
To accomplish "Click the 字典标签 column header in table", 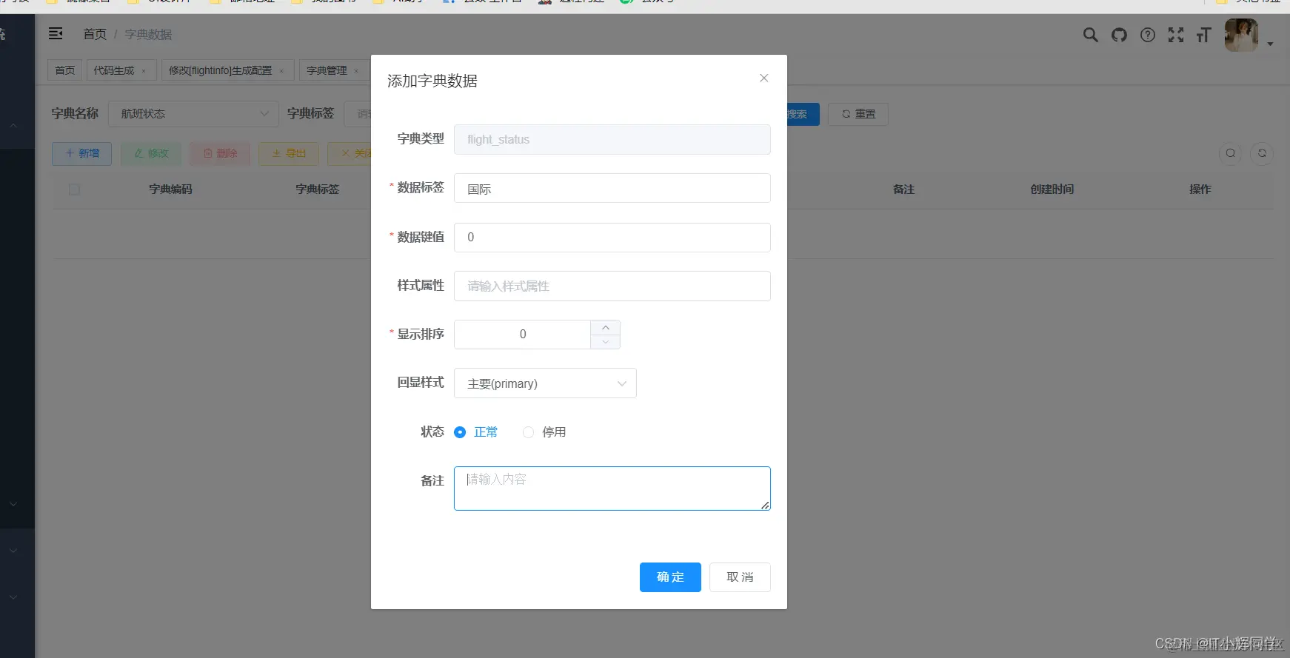I will [x=317, y=189].
